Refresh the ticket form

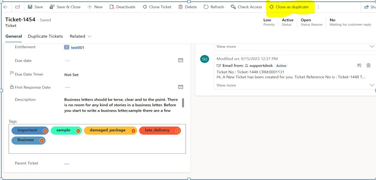pyautogui.click(x=214, y=7)
